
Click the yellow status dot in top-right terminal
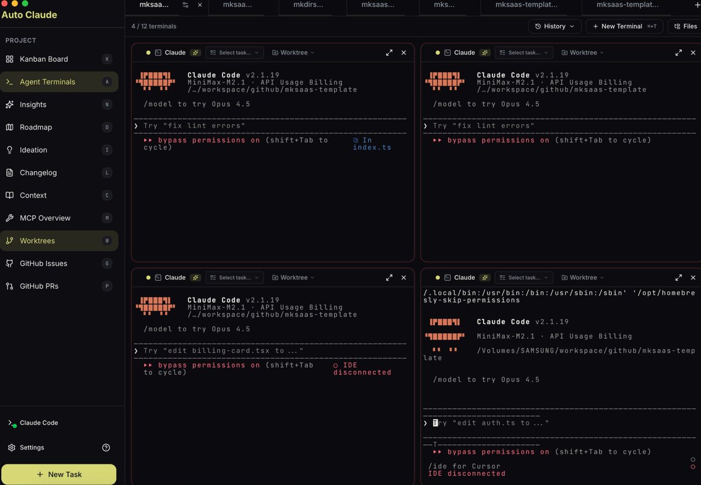tap(438, 53)
